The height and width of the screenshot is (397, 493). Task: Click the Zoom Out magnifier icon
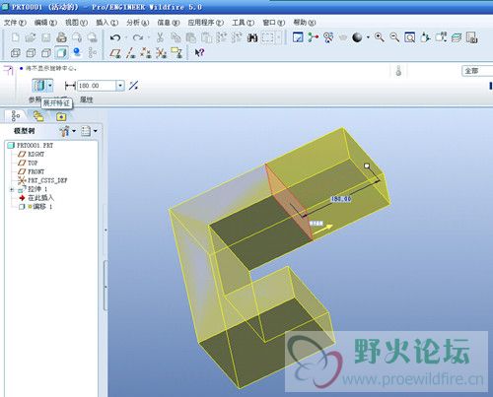(x=394, y=37)
